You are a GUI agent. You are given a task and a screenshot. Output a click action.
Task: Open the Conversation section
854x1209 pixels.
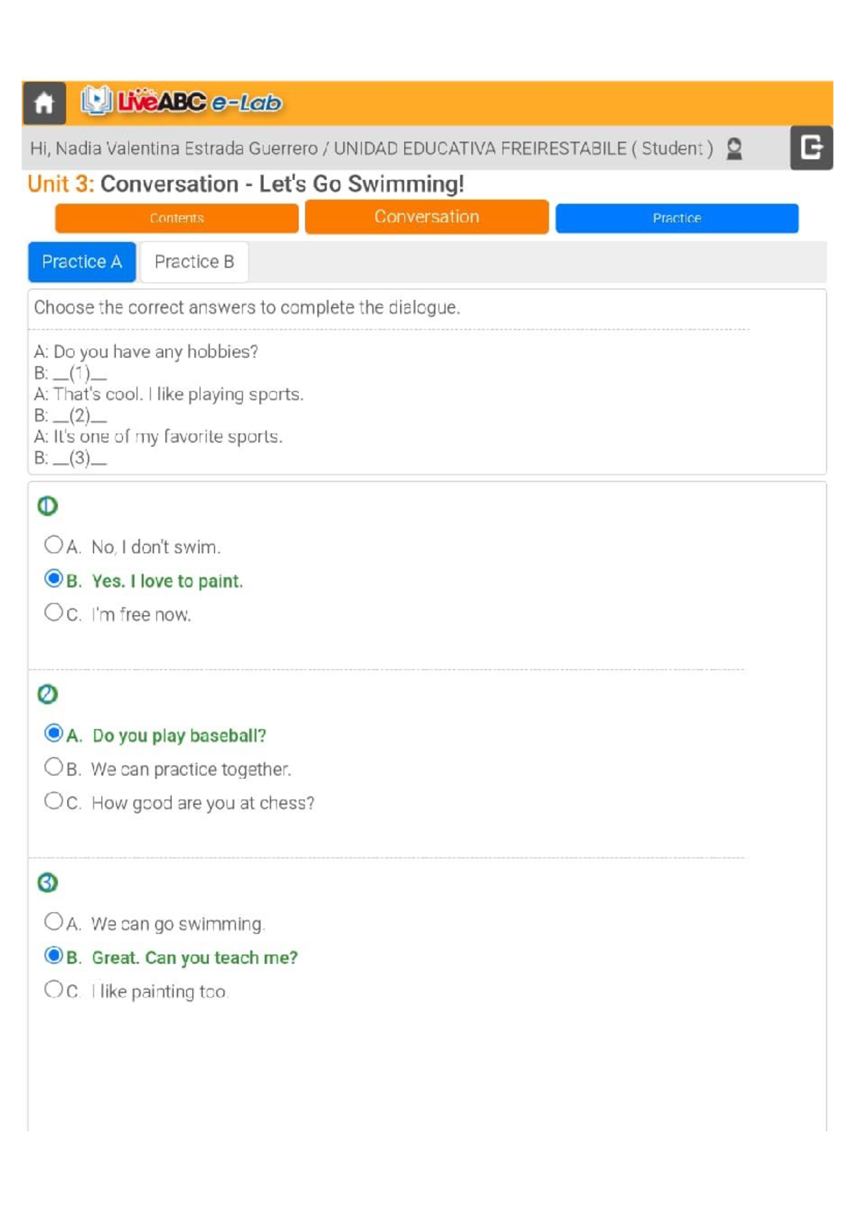(x=427, y=216)
